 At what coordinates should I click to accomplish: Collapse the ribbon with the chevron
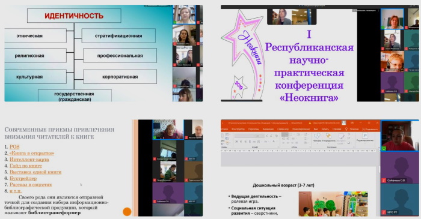point(379,147)
